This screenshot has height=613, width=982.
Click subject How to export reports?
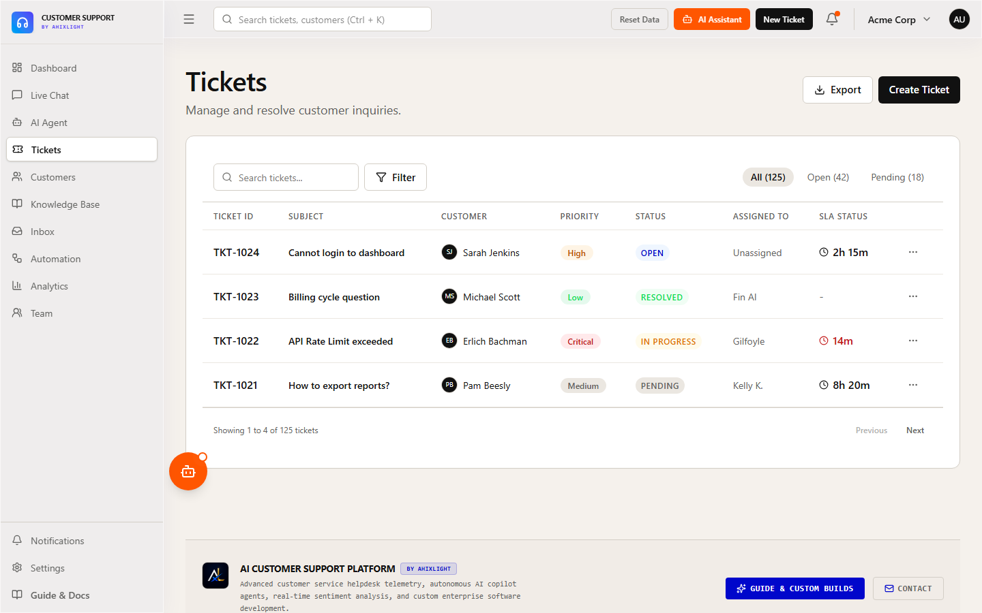[x=339, y=386]
